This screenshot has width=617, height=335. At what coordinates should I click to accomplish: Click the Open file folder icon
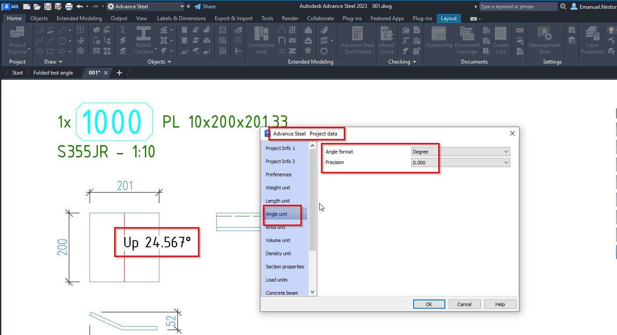pyautogui.click(x=37, y=7)
